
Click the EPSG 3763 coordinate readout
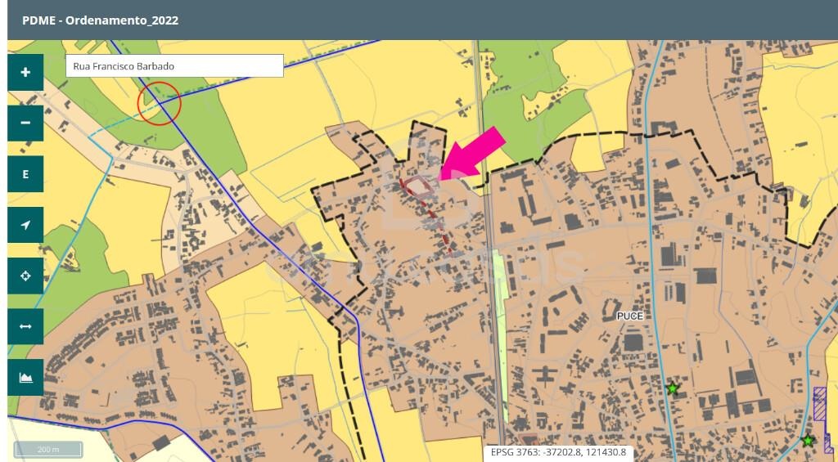click(x=558, y=452)
